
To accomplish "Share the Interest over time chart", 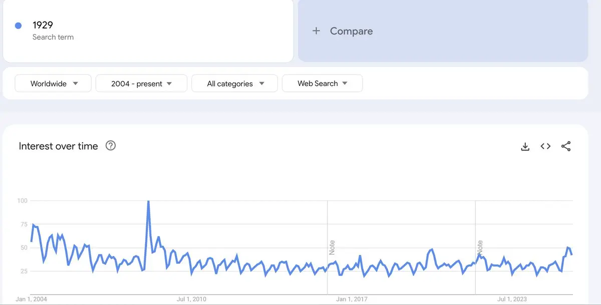I will point(566,146).
